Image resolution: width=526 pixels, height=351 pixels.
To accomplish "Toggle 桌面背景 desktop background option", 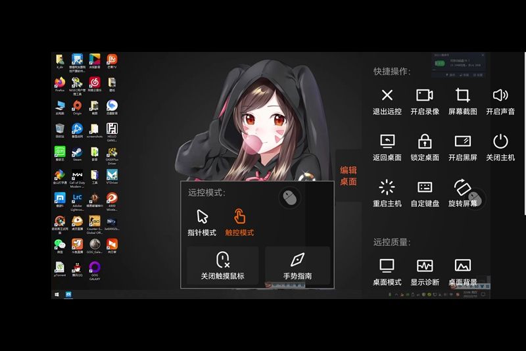I will (x=463, y=272).
